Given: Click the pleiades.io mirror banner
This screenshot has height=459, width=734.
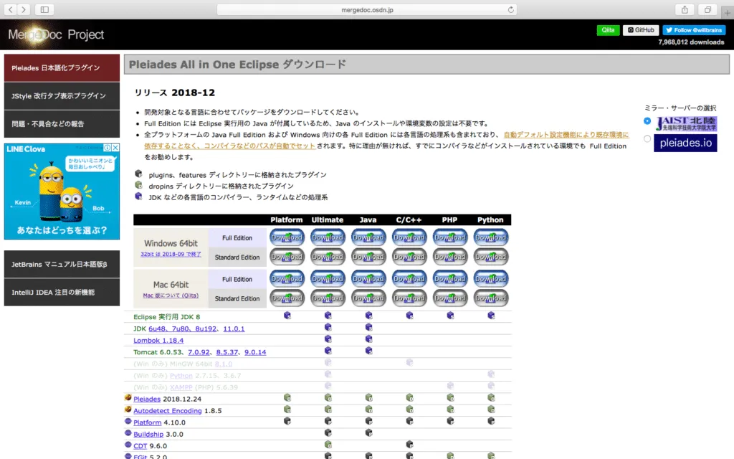Looking at the screenshot, I should click(686, 143).
